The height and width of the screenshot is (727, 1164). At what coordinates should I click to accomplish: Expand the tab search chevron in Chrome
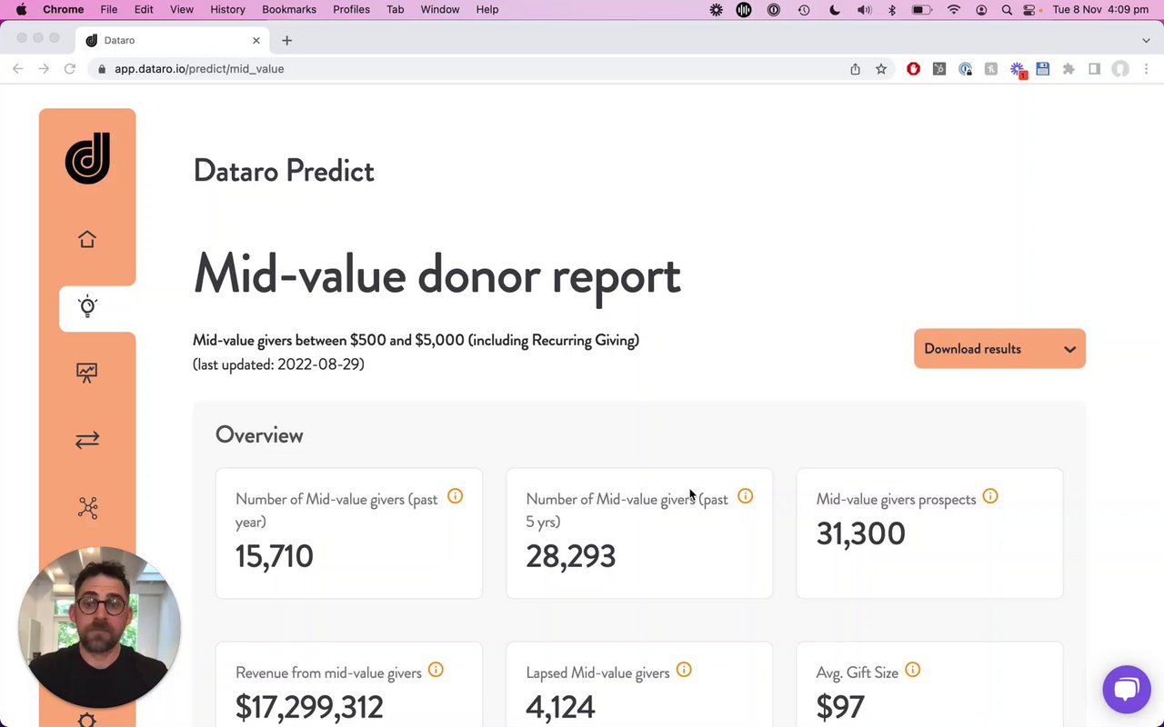click(x=1146, y=40)
